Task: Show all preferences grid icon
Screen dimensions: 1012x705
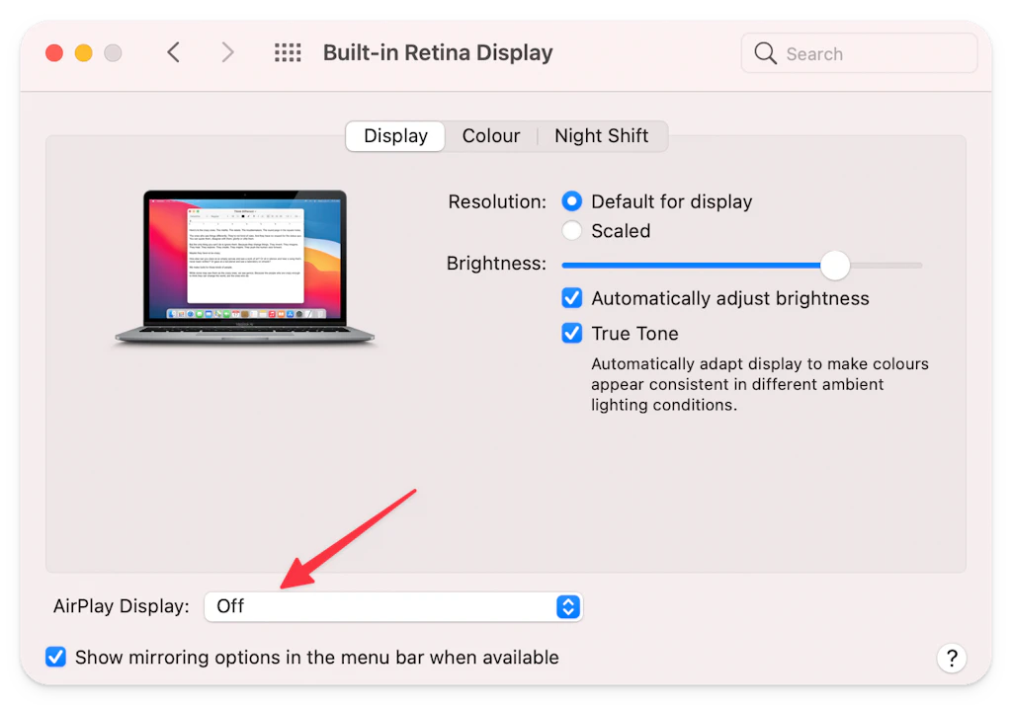Action: (288, 52)
